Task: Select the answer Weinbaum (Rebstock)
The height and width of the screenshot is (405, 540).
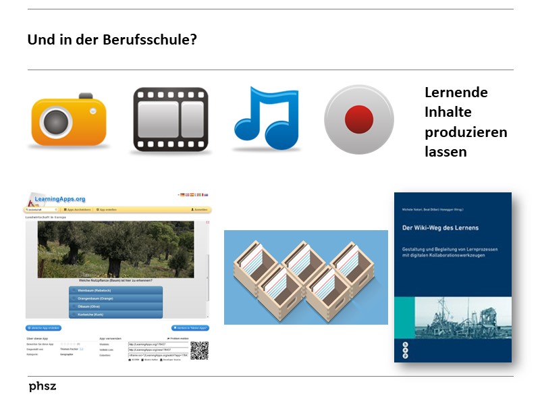Action: point(115,290)
